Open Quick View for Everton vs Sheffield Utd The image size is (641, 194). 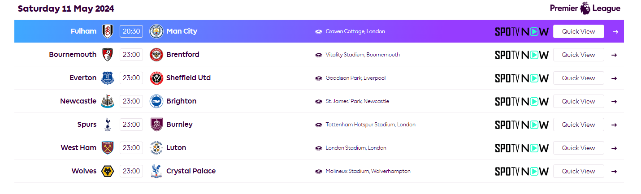tap(578, 78)
